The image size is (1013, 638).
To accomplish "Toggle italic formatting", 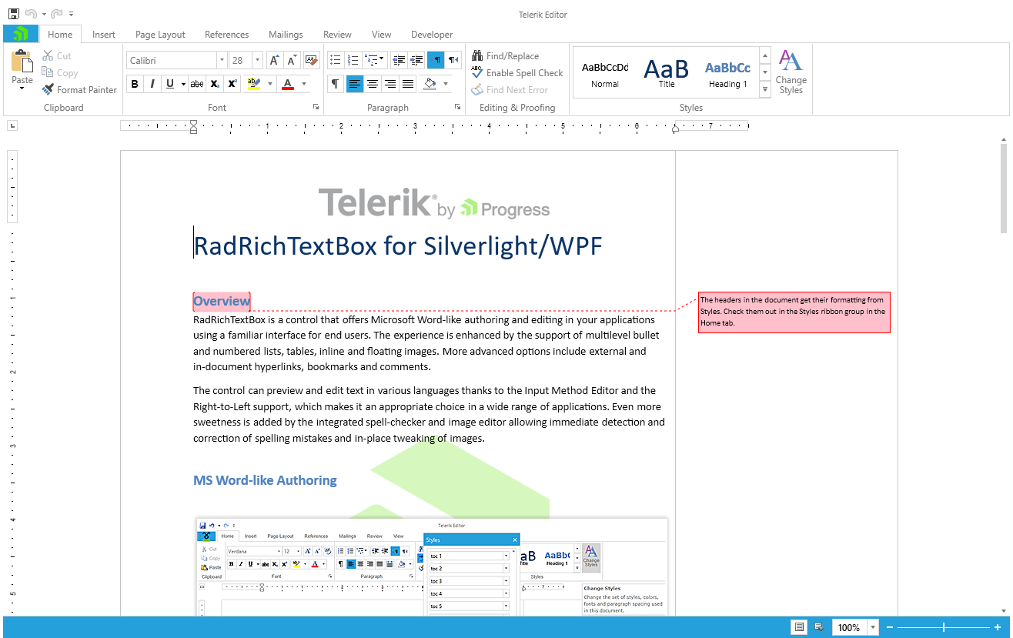I will pyautogui.click(x=152, y=84).
